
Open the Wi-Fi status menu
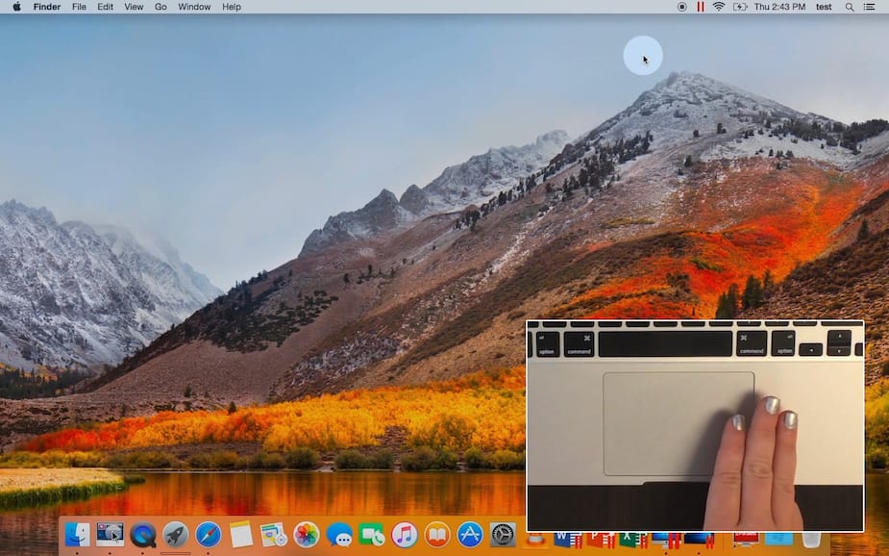point(719,7)
